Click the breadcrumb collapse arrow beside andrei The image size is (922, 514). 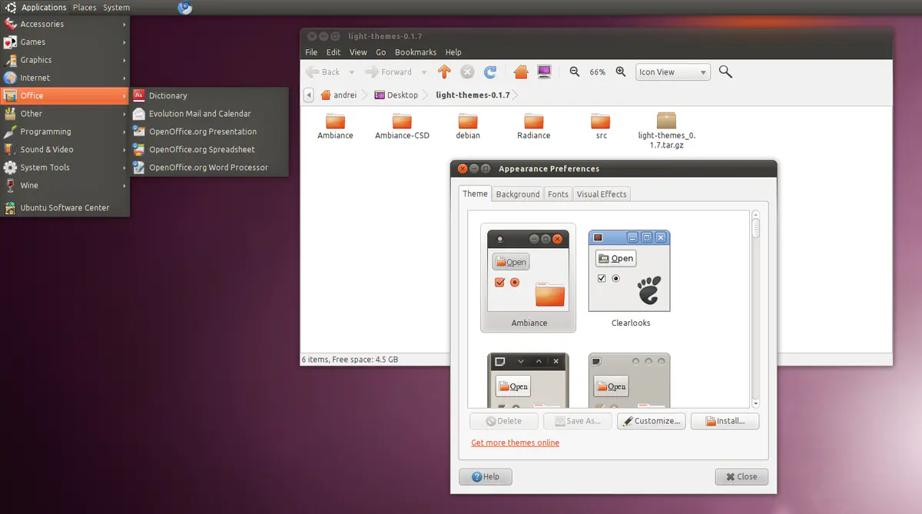point(310,95)
